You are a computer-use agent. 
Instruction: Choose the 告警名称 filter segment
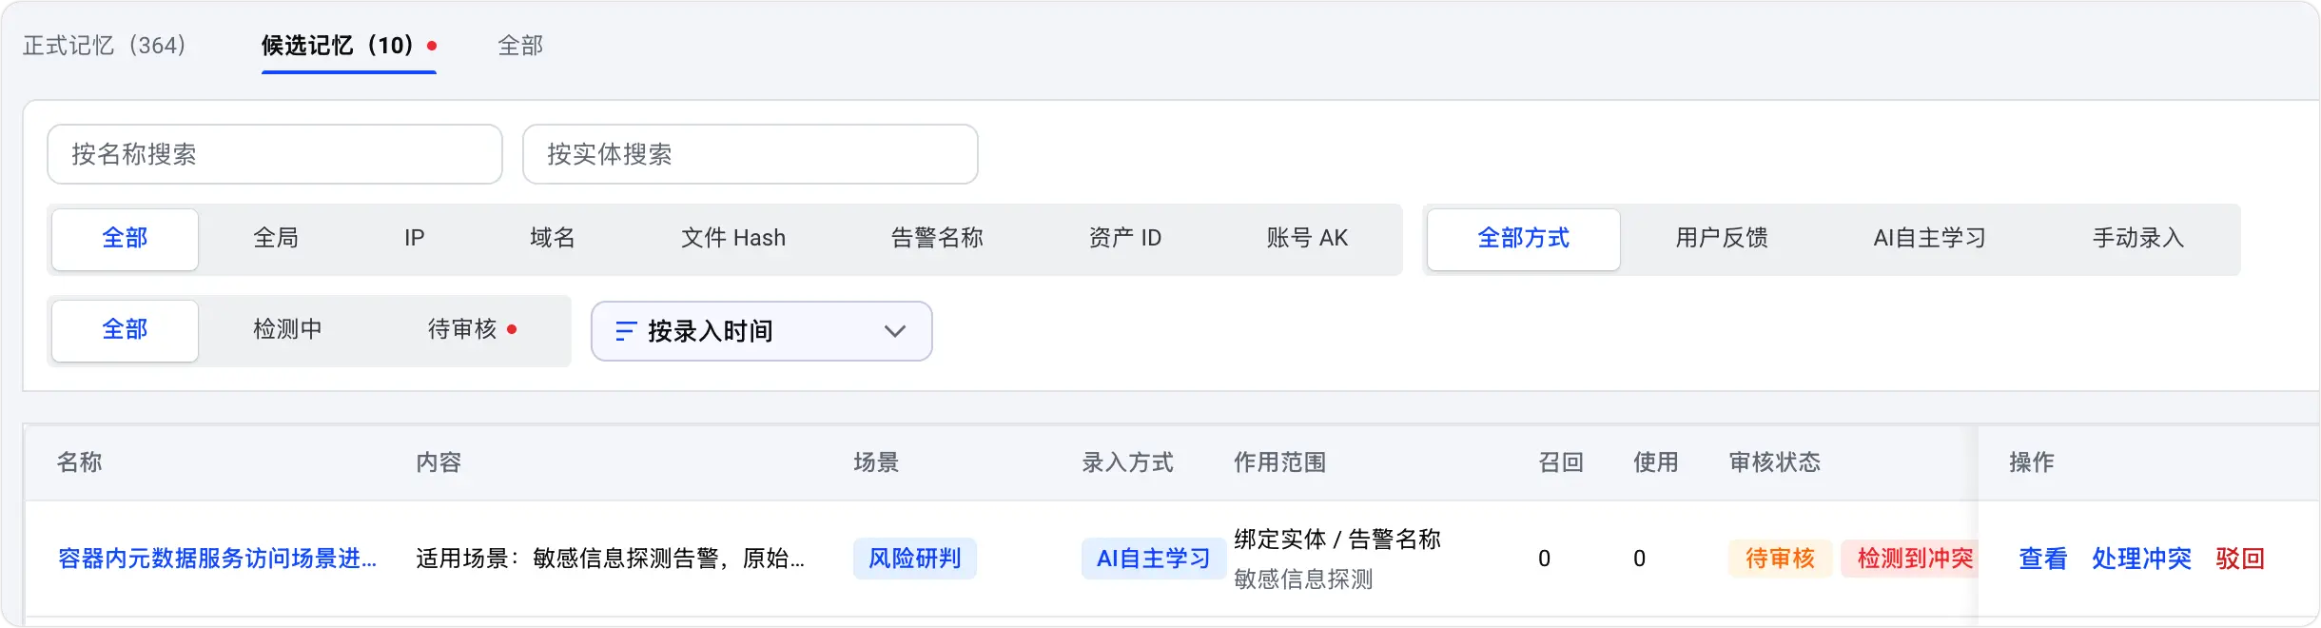[937, 238]
